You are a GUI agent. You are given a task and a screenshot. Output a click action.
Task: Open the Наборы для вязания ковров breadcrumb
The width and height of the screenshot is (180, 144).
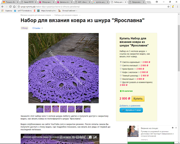click(66, 15)
